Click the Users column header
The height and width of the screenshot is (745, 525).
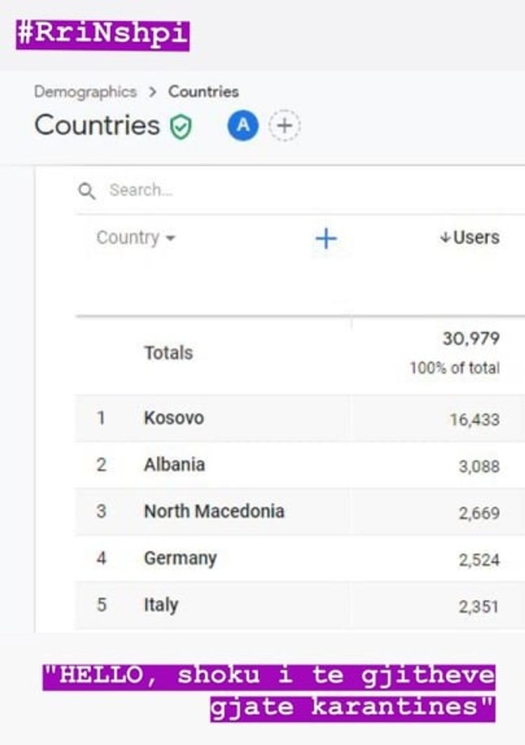[x=476, y=238]
